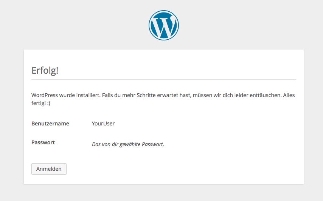The image size is (323, 201).
Task: Click the Anmelden button
Action: 49,169
